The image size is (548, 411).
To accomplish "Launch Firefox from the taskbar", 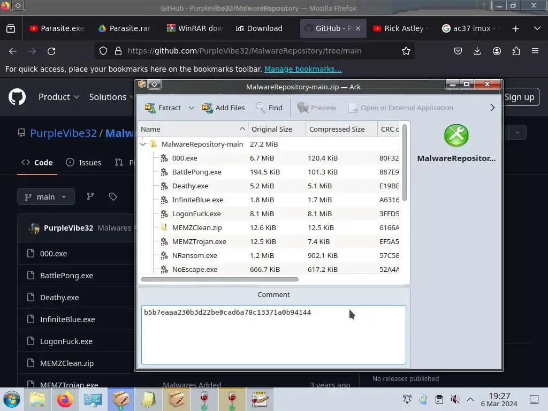I will point(65,399).
